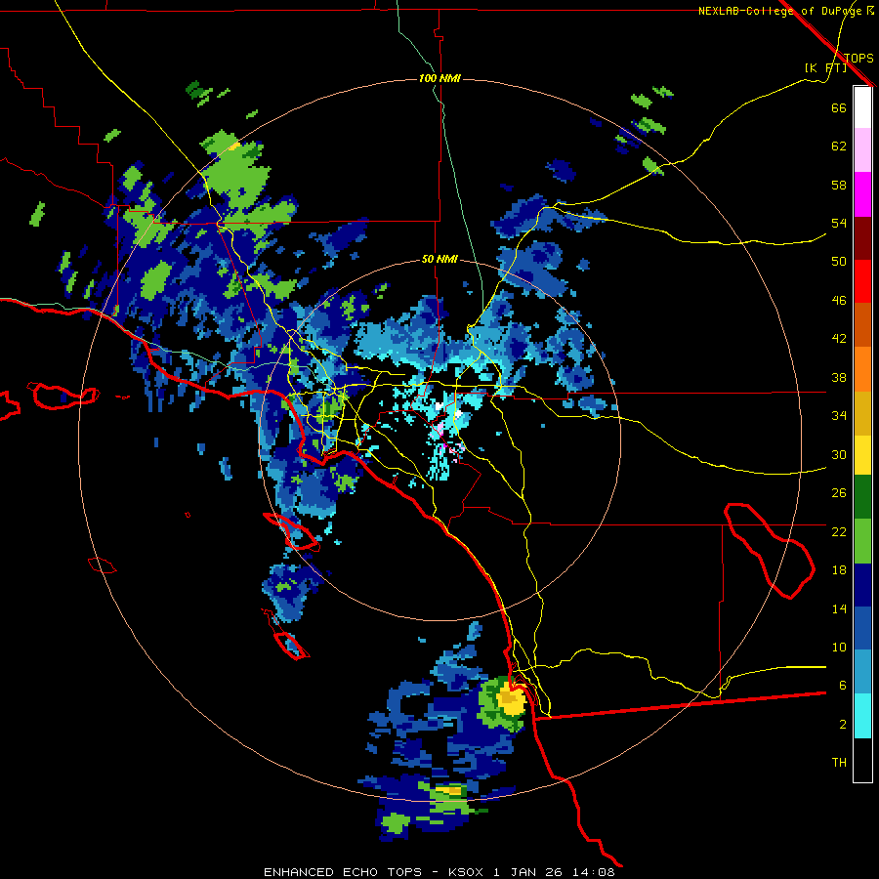Click the 'TH' threshold label
The image size is (879, 879).
[839, 762]
